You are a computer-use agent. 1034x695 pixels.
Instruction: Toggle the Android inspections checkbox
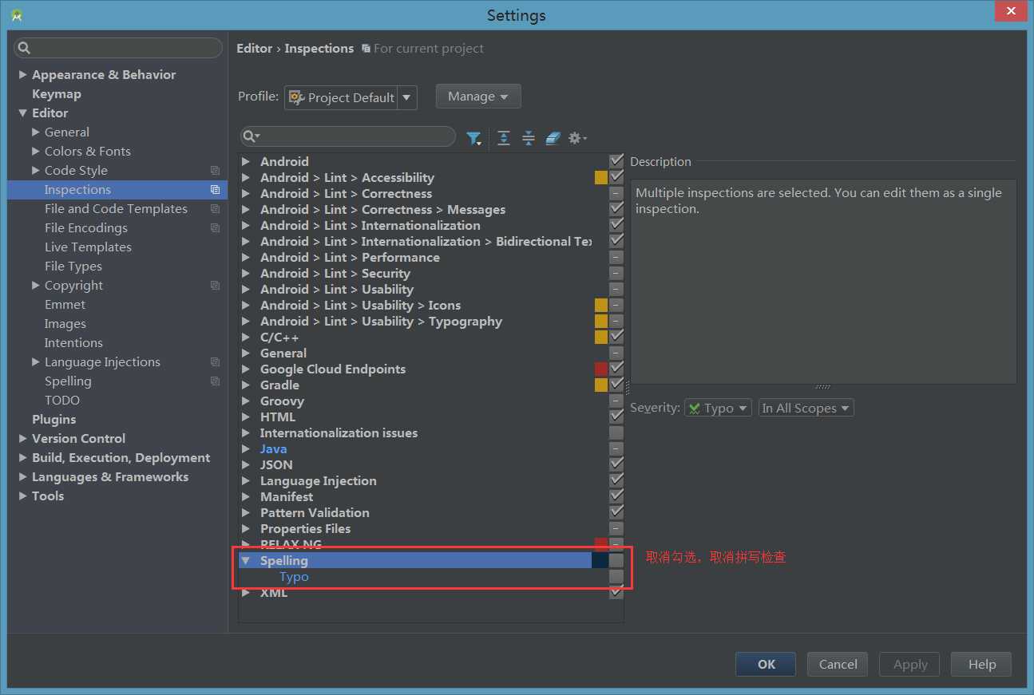pos(616,161)
